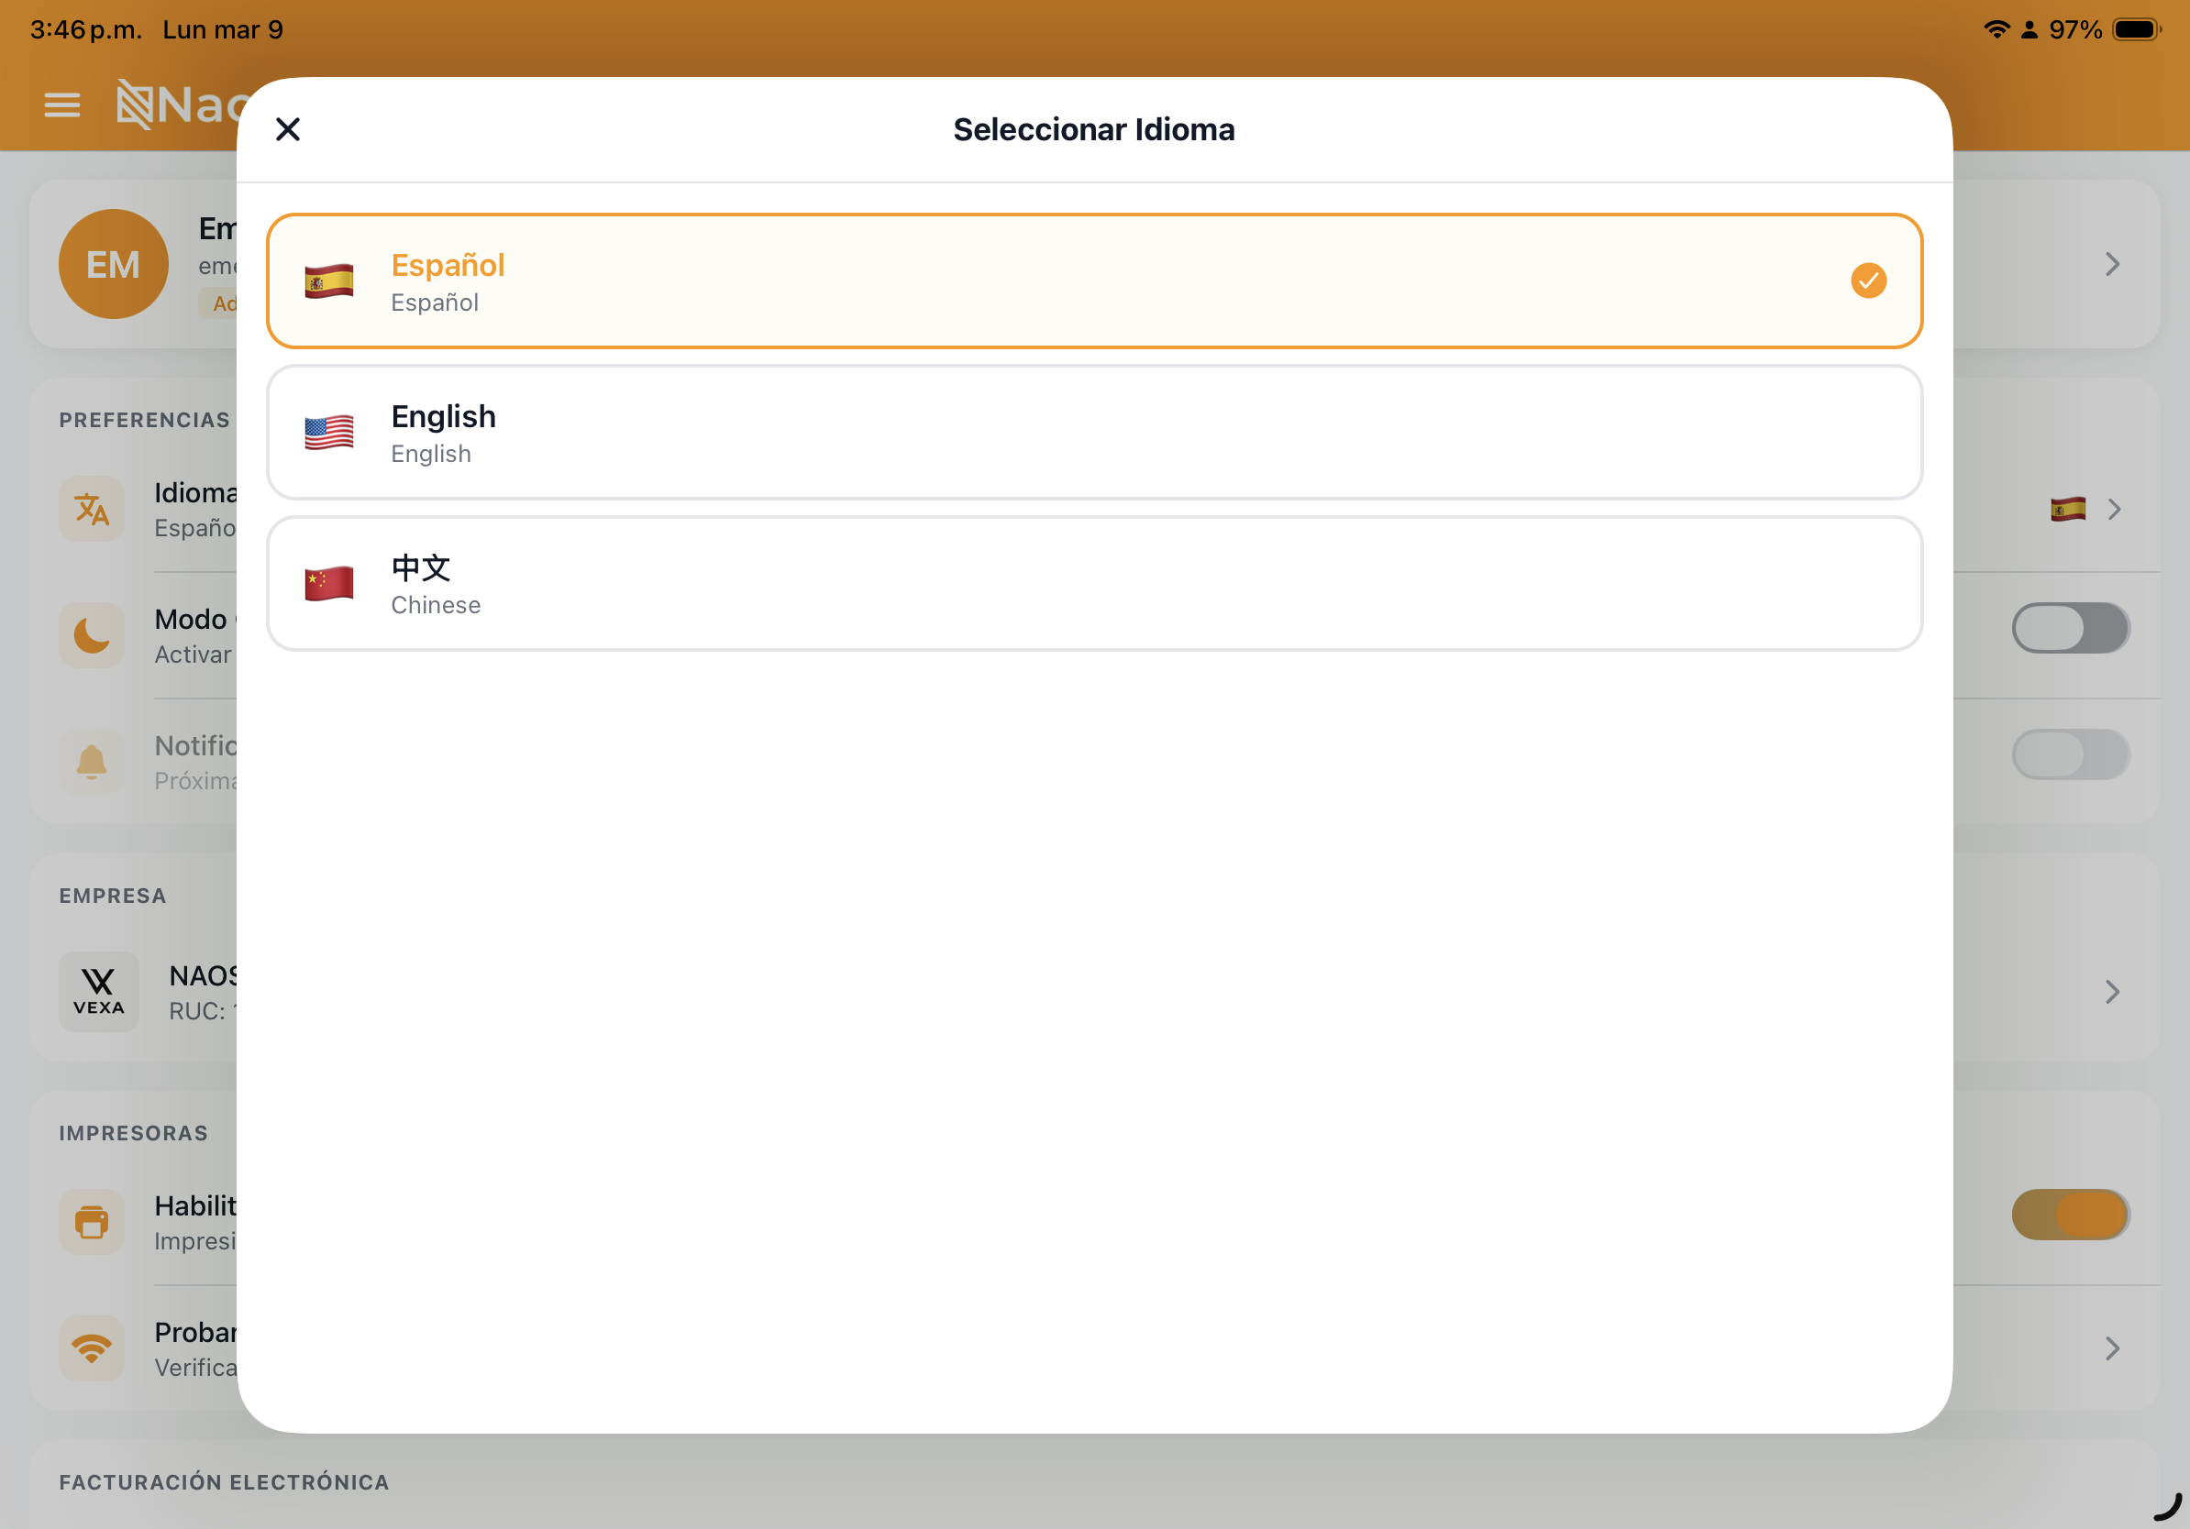Disable the printing enabled switch
Viewport: 2190px width, 1529px height.
[2070, 1215]
